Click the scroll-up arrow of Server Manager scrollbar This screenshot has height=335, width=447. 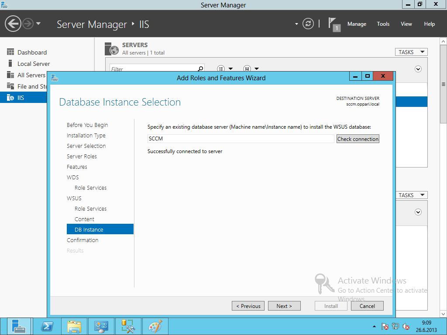[x=444, y=41]
